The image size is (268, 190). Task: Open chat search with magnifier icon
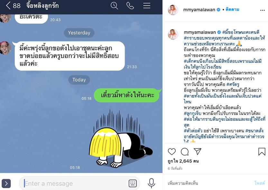pos(114,6)
